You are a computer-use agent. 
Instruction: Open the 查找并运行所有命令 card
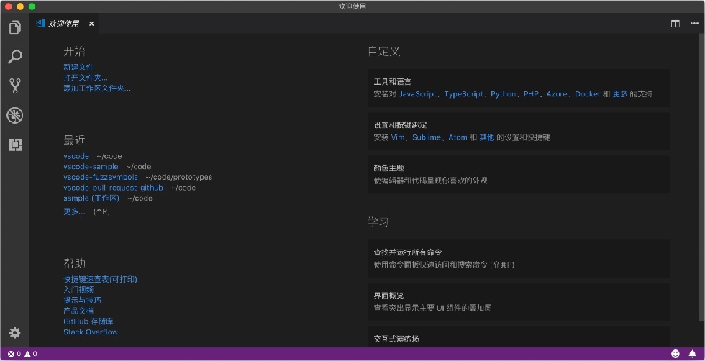(x=519, y=258)
